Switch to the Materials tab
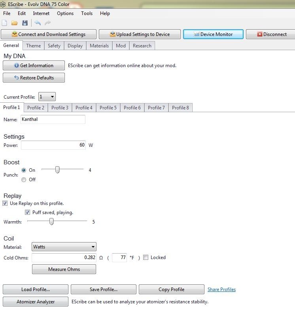 click(x=99, y=46)
